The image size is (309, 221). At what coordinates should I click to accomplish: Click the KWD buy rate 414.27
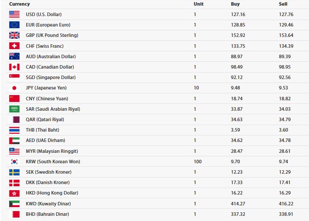238,204
